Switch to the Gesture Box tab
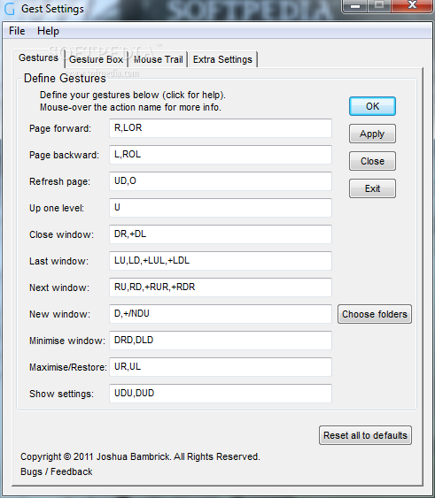 click(96, 60)
